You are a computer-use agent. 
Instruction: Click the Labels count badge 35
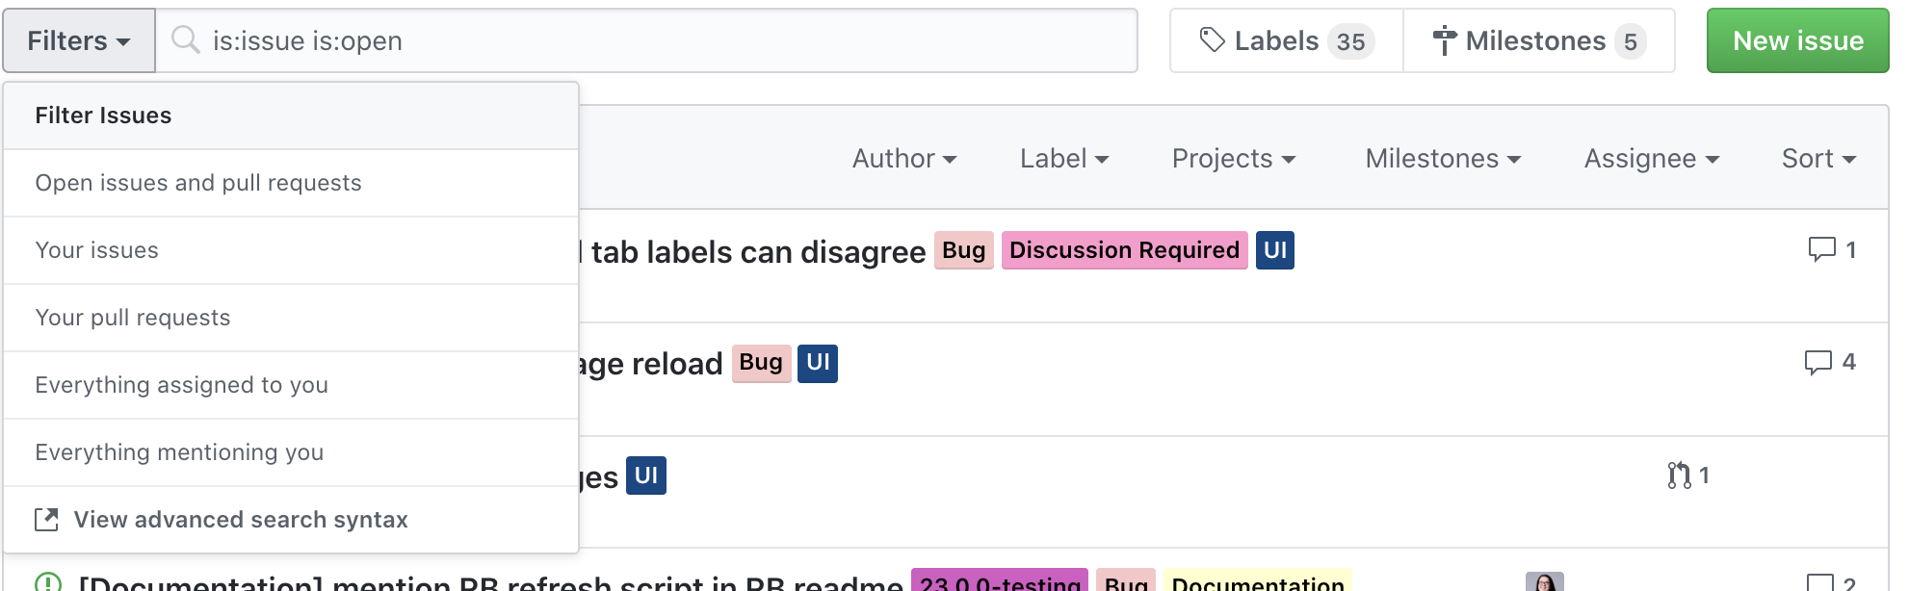(1350, 41)
